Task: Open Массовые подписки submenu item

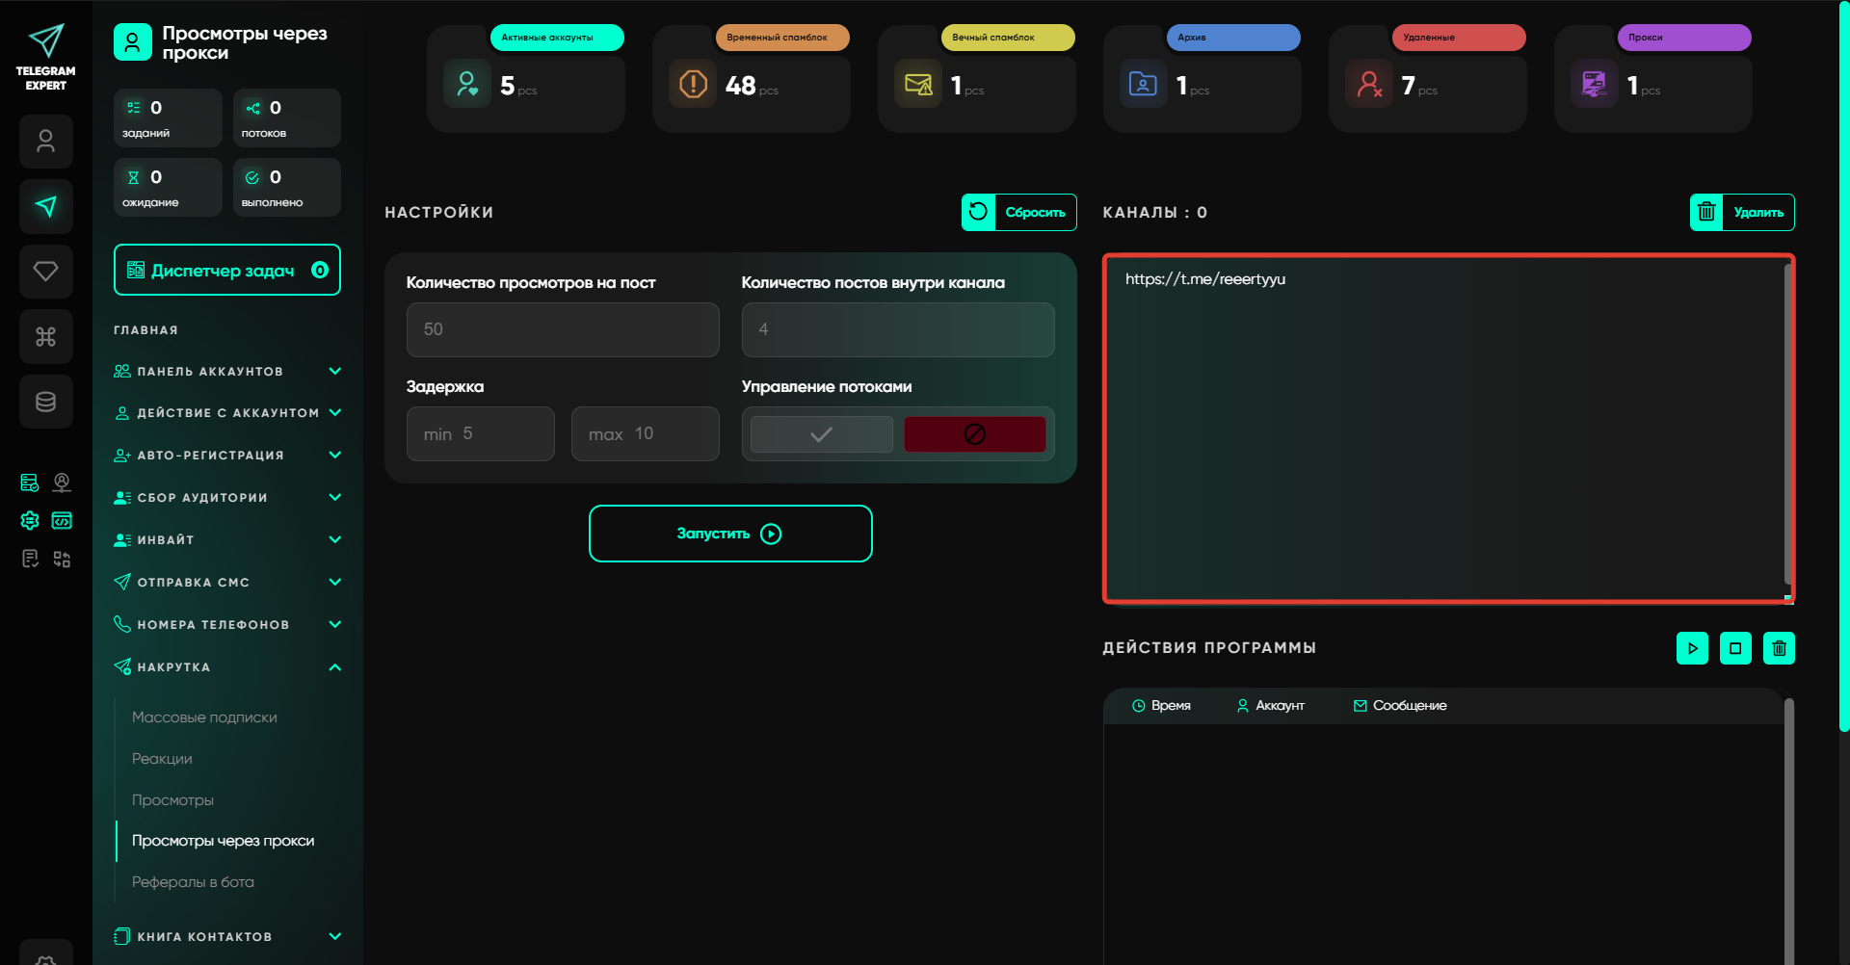Action: (204, 717)
